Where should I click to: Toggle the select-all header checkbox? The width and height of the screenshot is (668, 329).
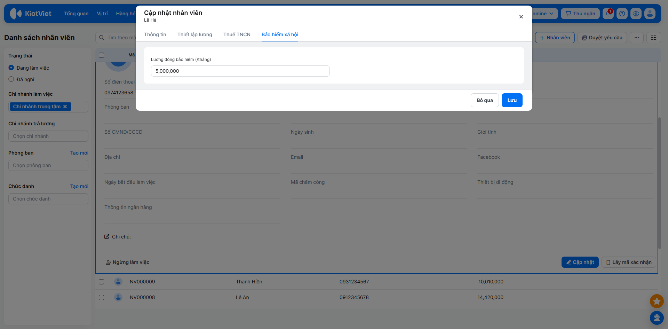coord(102,55)
